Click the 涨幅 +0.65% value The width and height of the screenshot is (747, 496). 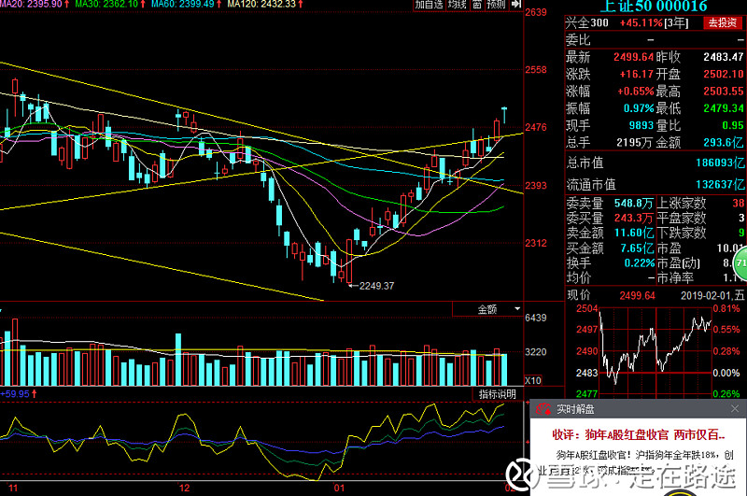tap(636, 91)
